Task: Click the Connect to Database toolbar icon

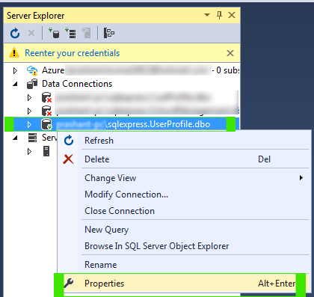Action: tap(54, 33)
